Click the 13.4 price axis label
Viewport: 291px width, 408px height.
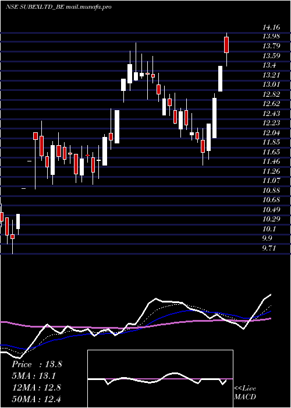click(x=270, y=65)
